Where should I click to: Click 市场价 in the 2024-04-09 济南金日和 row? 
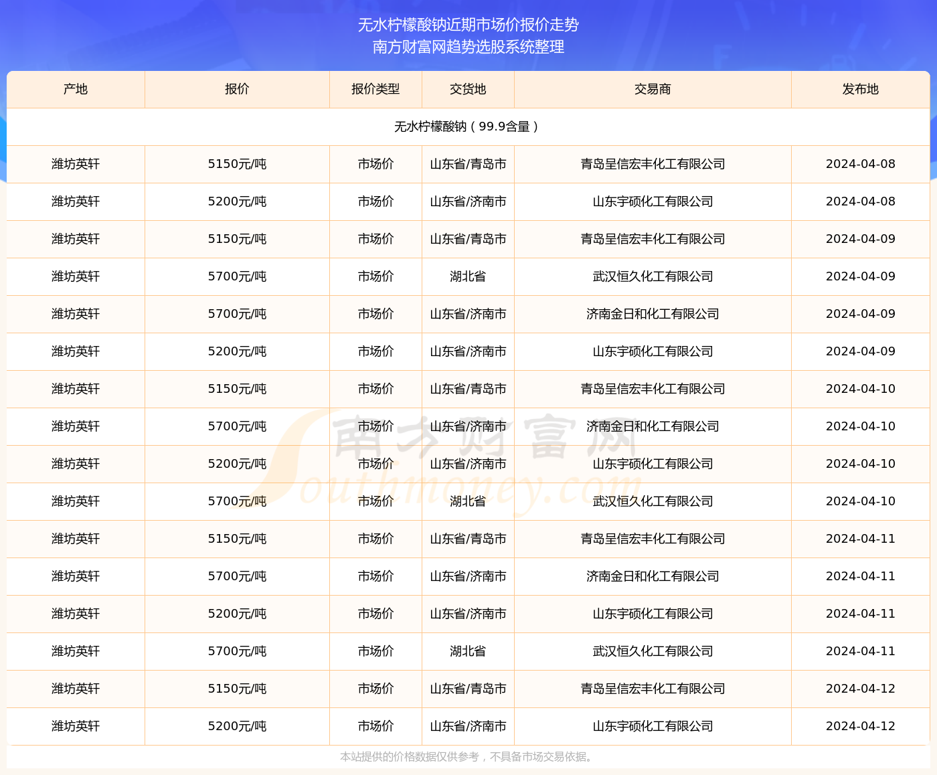[x=375, y=314]
